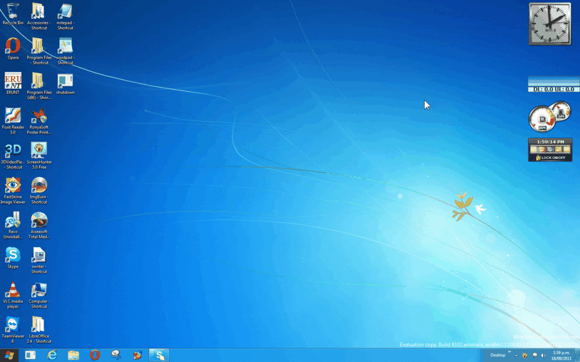Open FastStone Image Viewer
This screenshot has width=580, height=362.
[12, 186]
